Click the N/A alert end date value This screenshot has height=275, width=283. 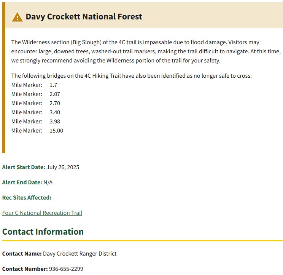click(x=48, y=182)
